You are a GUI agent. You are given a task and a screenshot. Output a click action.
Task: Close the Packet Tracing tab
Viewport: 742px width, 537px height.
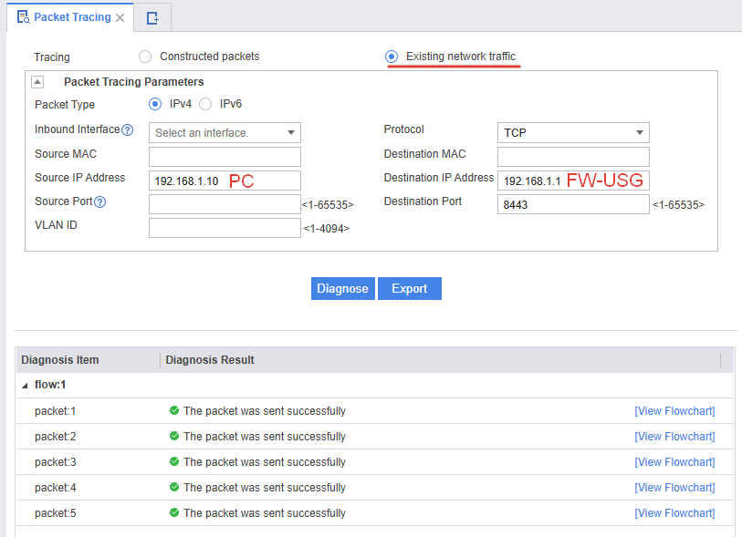[x=120, y=17]
